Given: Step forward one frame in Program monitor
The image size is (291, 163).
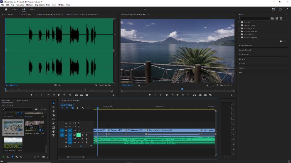Looking at the screenshot, I should (183, 95).
